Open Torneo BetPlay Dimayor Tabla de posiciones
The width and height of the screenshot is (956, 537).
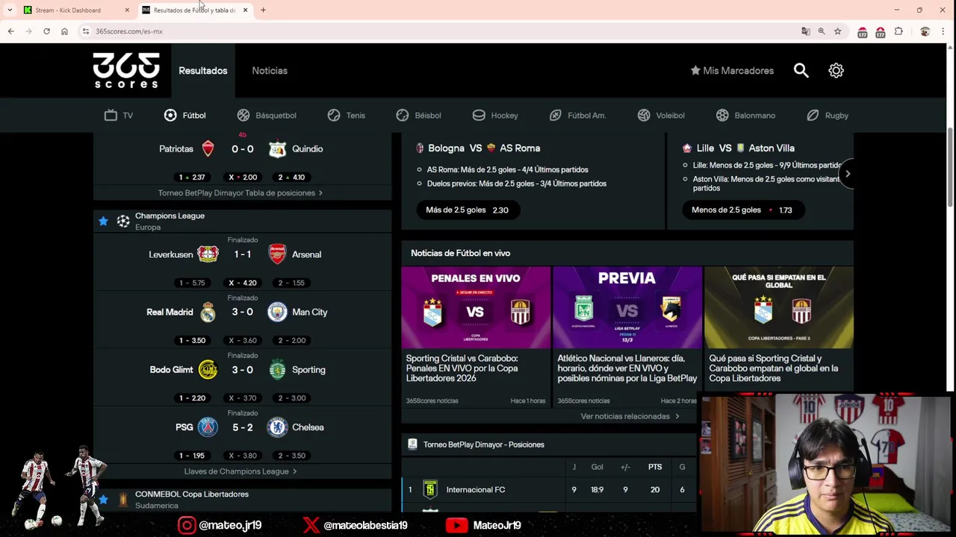click(x=240, y=193)
